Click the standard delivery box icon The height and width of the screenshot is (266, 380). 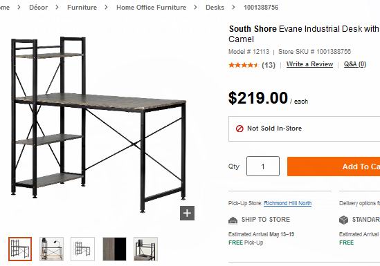(x=343, y=220)
